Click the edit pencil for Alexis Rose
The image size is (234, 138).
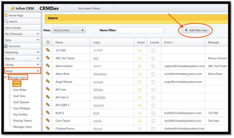click(48, 73)
